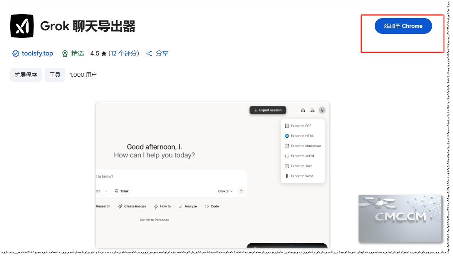Choose Export to Markdown
Viewport: 453px width, 257px height.
(303, 146)
